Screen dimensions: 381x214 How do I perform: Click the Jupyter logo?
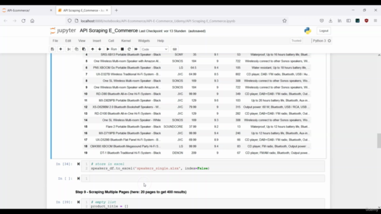(x=63, y=30)
